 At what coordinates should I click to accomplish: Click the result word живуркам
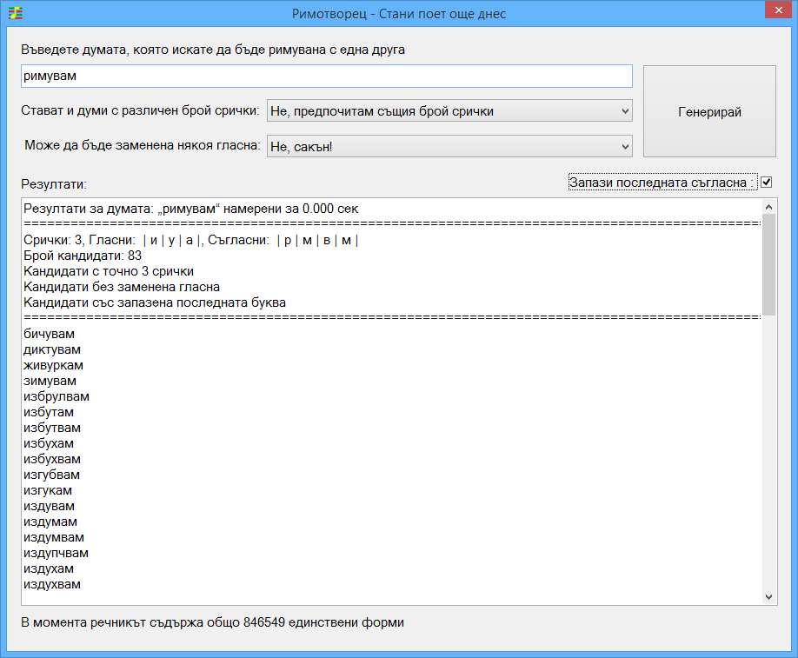coord(53,365)
